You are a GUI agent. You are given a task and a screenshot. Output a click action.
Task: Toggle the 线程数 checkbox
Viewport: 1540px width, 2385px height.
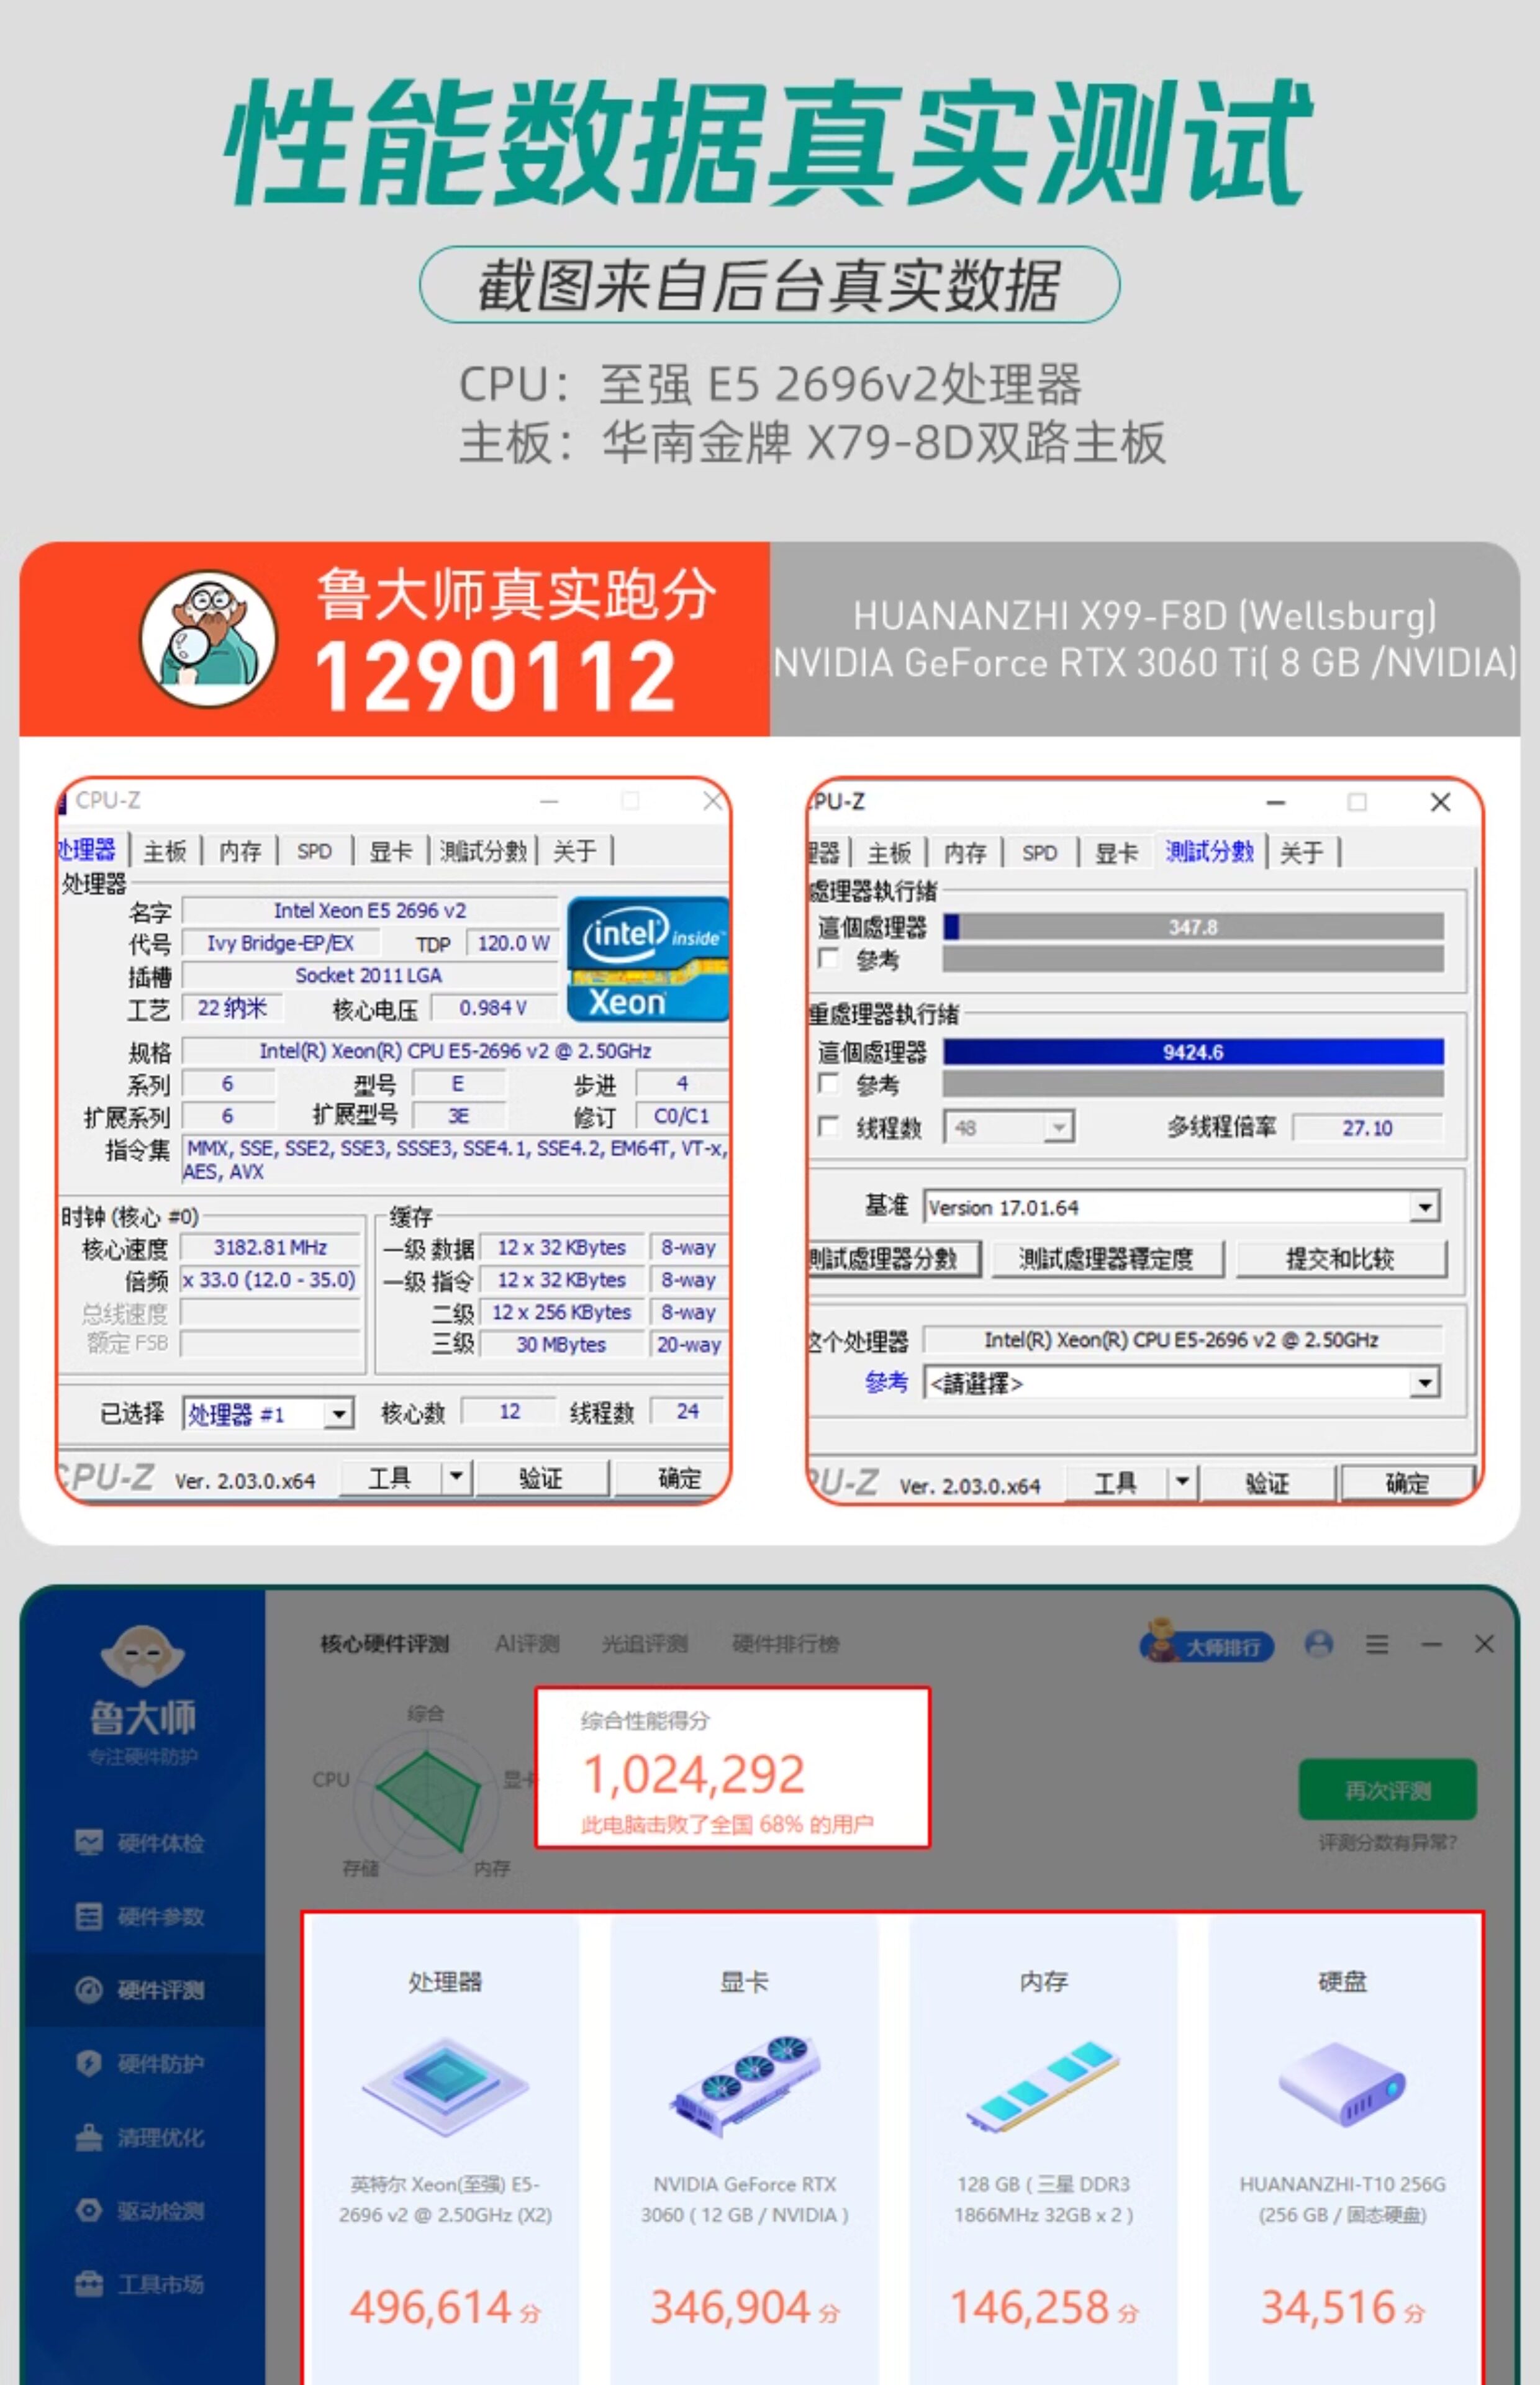point(828,1126)
